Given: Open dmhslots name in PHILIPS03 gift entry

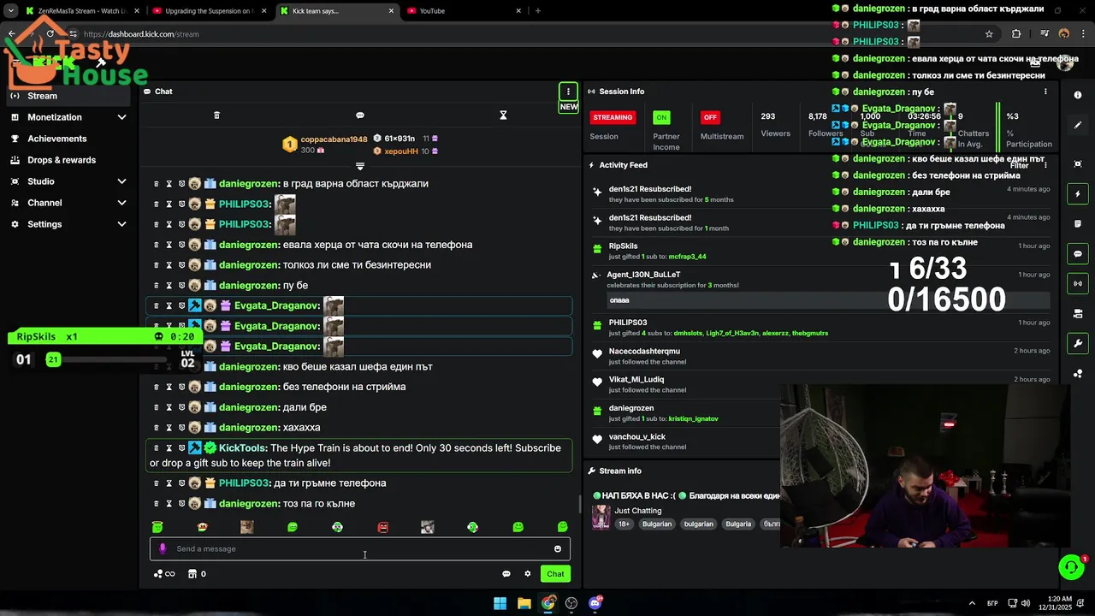Looking at the screenshot, I should 687,333.
